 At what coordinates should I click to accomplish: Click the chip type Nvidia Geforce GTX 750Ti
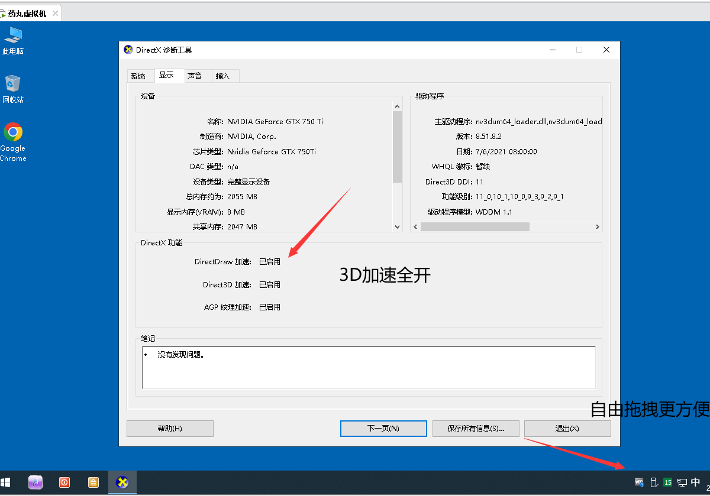pos(272,151)
